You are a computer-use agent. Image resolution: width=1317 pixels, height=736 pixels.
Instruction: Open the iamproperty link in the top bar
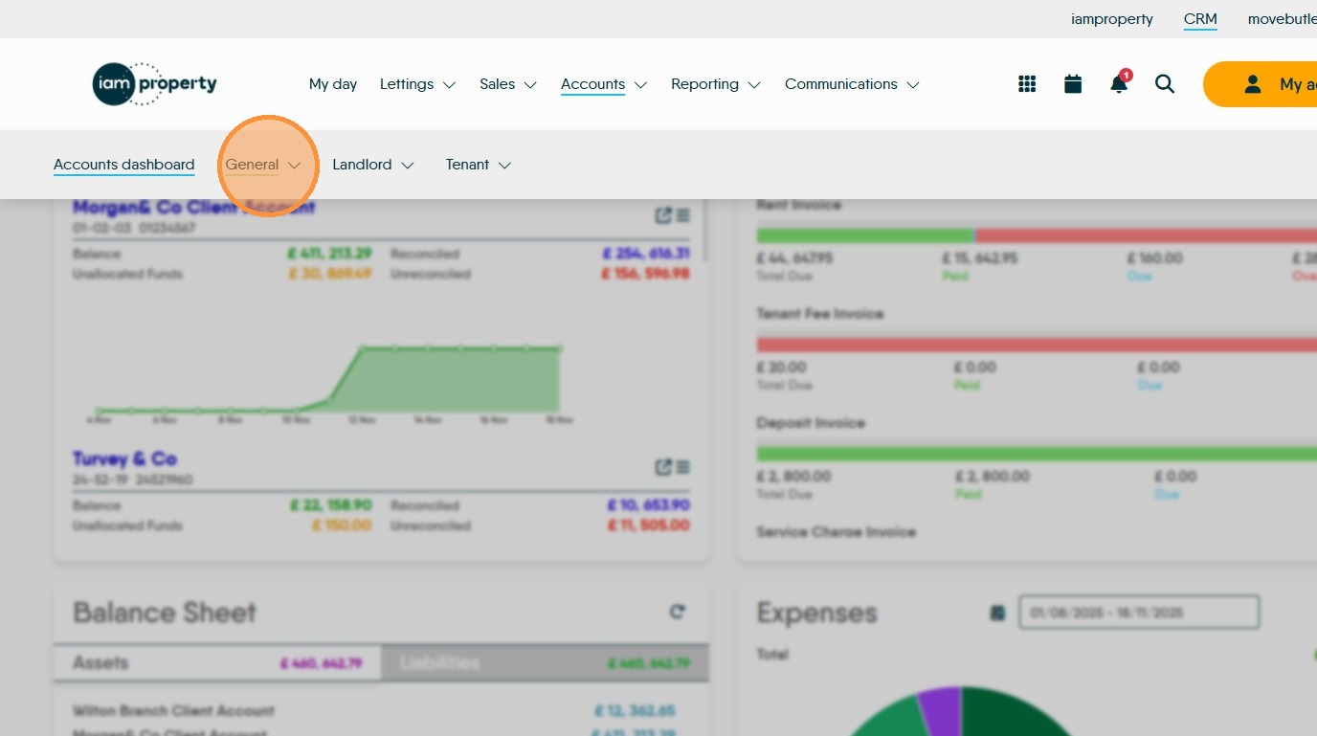1112,19
